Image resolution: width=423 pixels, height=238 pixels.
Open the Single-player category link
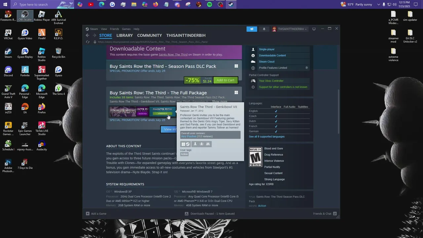pos(267,49)
